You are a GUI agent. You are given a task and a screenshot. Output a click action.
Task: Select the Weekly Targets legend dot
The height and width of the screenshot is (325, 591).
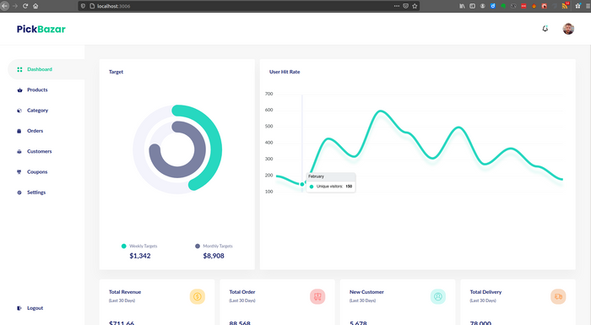123,246
